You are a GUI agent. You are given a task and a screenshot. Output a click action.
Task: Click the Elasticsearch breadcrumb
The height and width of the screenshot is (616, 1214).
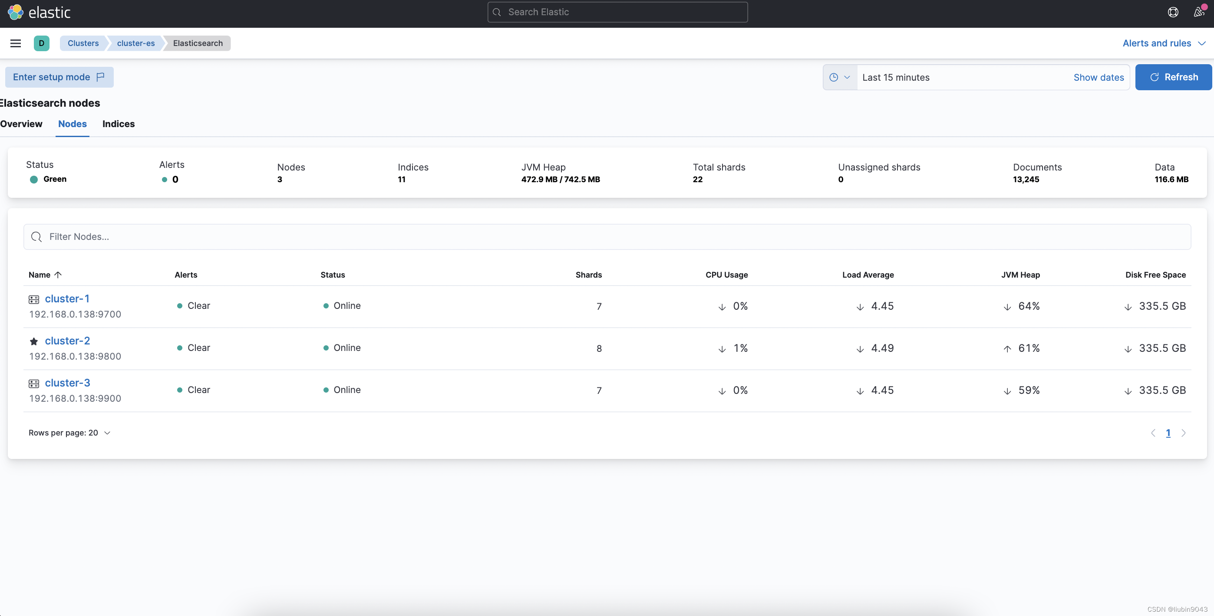click(x=198, y=43)
